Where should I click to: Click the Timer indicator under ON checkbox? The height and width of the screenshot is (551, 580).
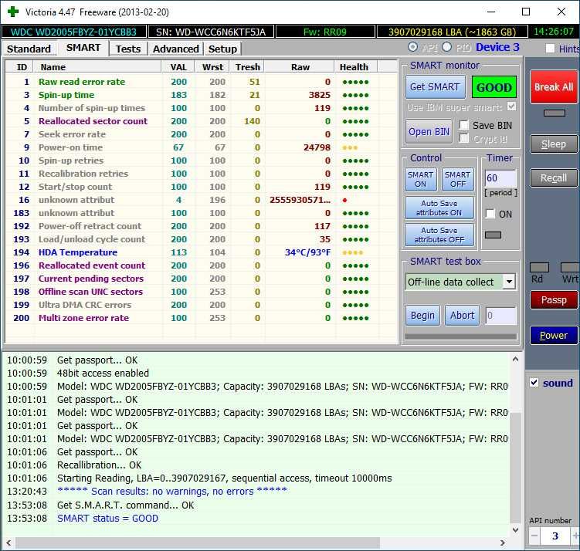tap(493, 235)
